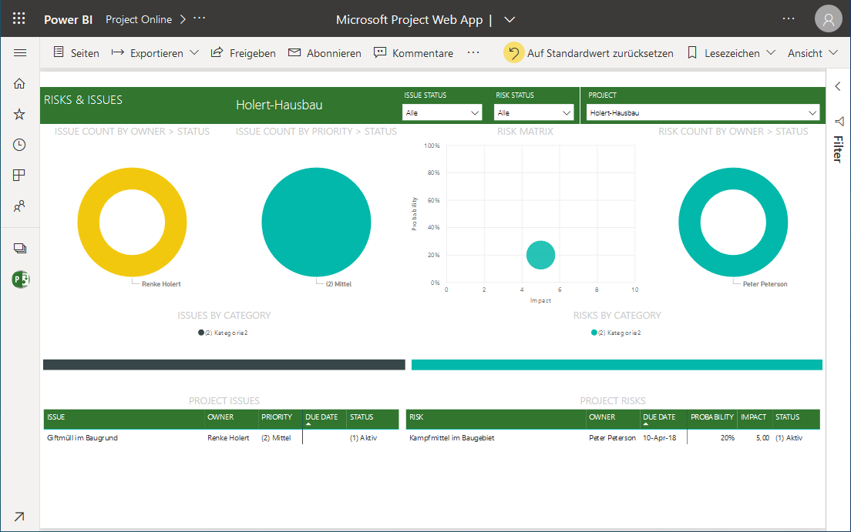
Task: Click the dark Issues by Category bar
Action: click(x=224, y=364)
